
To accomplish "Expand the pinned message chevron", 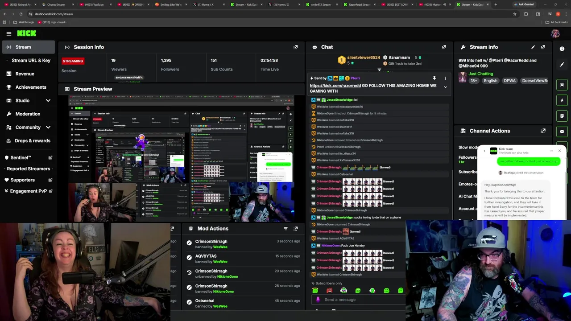I will click(x=445, y=87).
